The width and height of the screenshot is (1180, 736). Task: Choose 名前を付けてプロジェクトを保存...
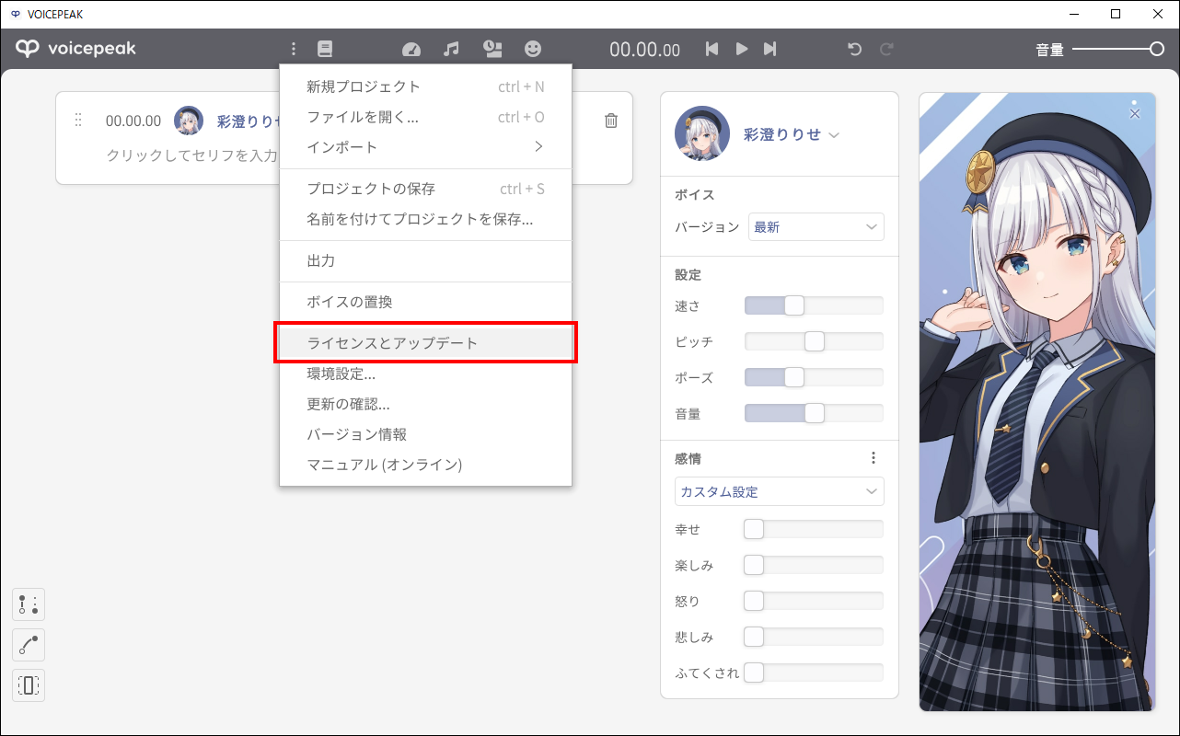pyautogui.click(x=425, y=220)
